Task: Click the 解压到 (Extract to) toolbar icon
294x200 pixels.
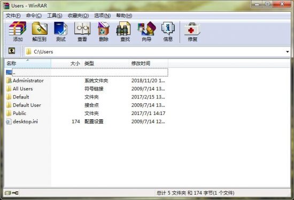Action: coord(40,28)
